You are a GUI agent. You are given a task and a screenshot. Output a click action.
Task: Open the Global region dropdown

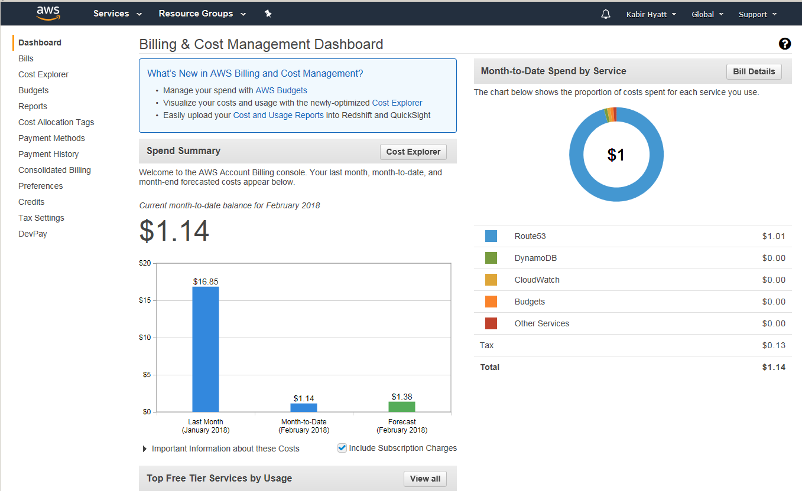click(x=707, y=14)
